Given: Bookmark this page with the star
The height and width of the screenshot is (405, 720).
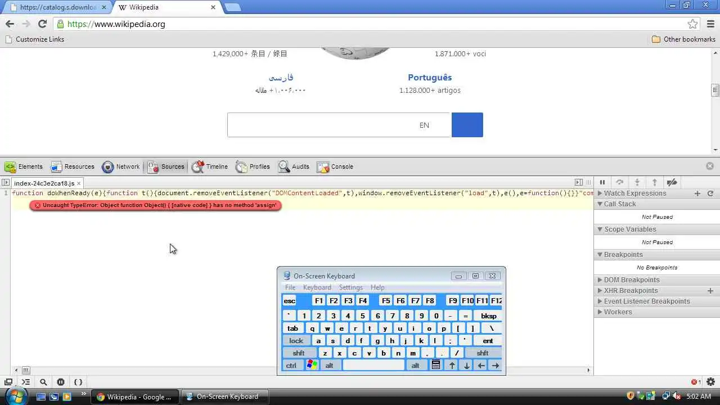Looking at the screenshot, I should [x=693, y=24].
